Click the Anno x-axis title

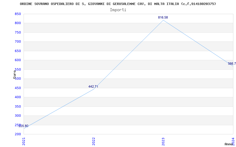229,144
